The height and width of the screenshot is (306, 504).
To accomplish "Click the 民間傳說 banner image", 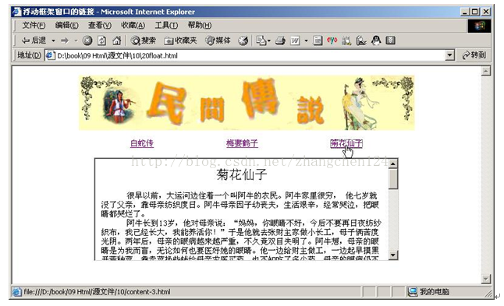I will tap(247, 103).
